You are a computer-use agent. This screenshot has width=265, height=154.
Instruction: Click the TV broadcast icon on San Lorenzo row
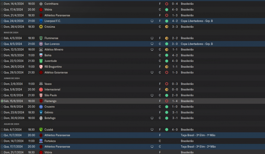[x=152, y=44]
